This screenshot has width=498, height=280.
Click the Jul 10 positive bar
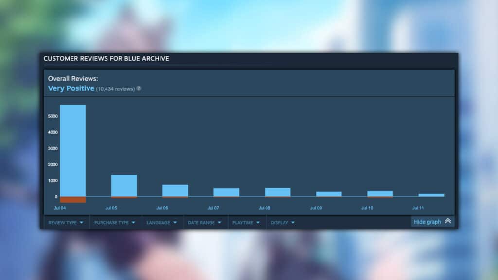380,193
